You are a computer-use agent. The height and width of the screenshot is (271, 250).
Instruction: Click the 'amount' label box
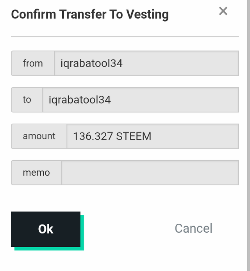(x=39, y=136)
